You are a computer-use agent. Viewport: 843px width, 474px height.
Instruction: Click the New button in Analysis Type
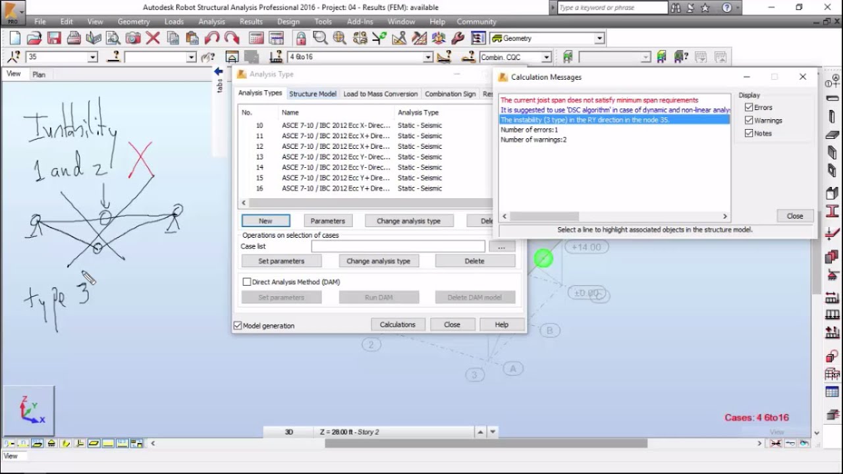(265, 221)
